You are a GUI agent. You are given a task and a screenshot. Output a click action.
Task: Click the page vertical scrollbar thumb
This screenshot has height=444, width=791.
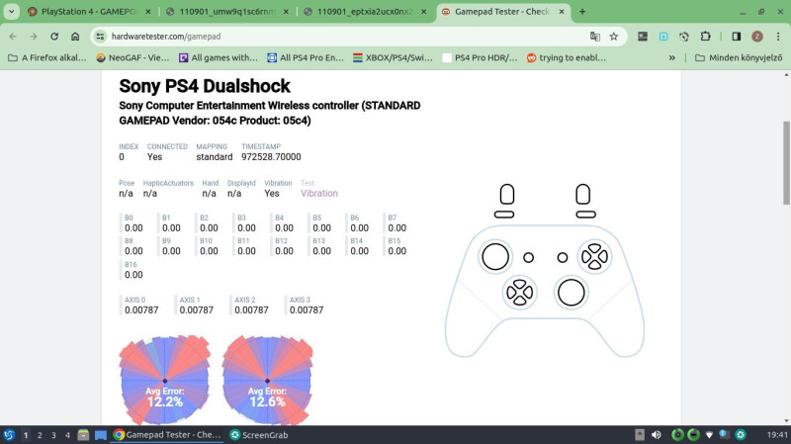(786, 163)
